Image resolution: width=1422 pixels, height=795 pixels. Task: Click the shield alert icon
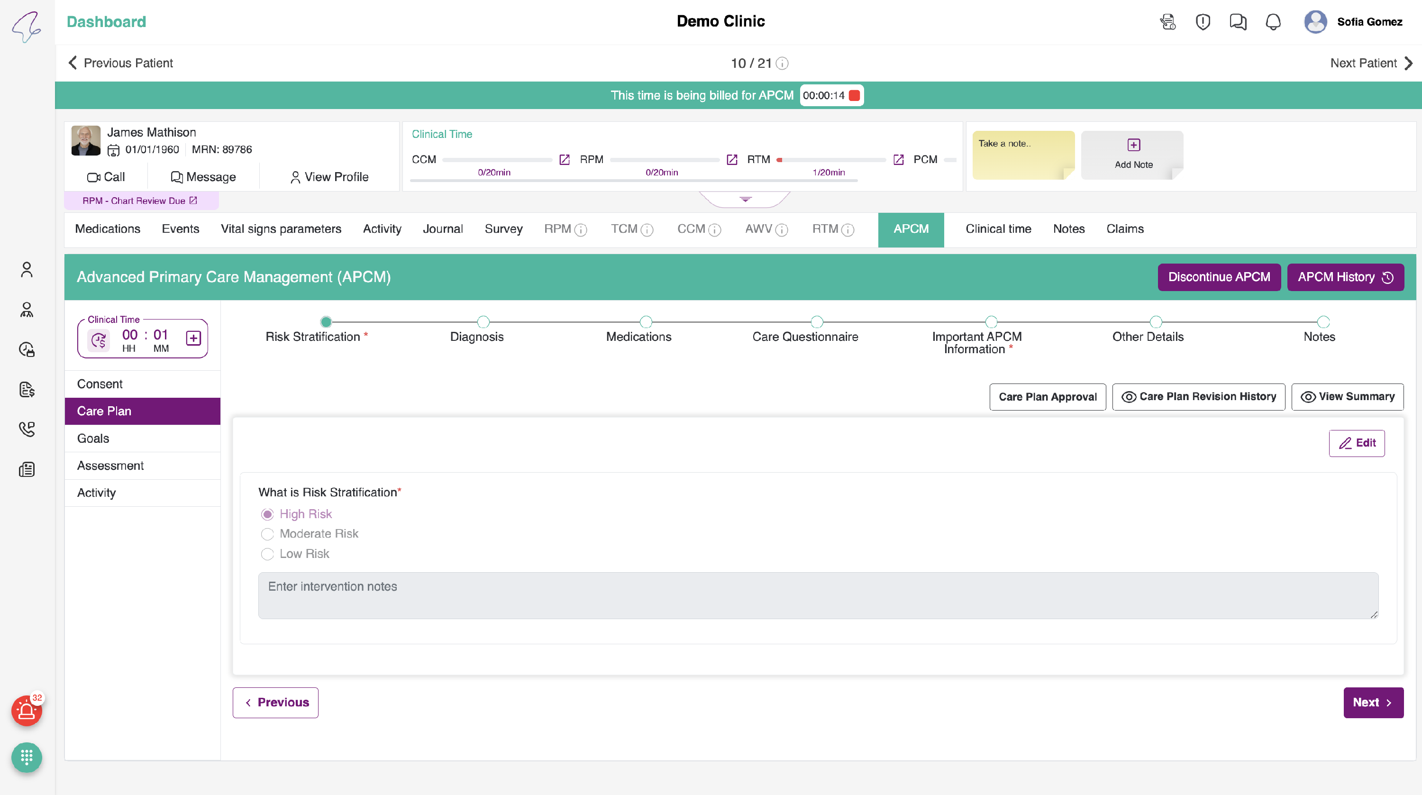(x=1202, y=22)
